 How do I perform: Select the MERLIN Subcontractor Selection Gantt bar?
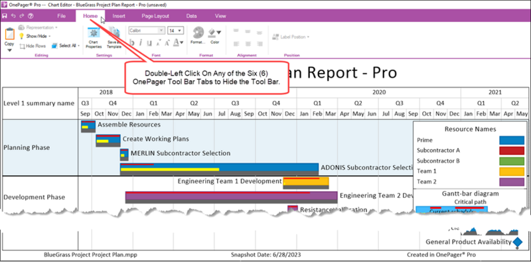[x=124, y=155]
